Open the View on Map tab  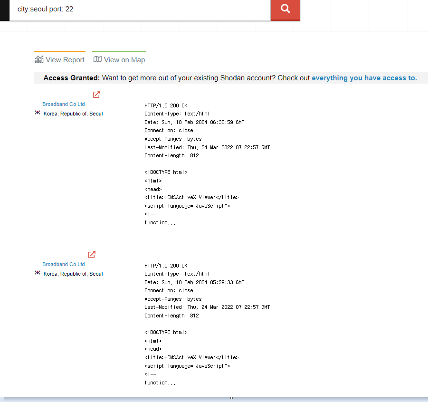(119, 58)
